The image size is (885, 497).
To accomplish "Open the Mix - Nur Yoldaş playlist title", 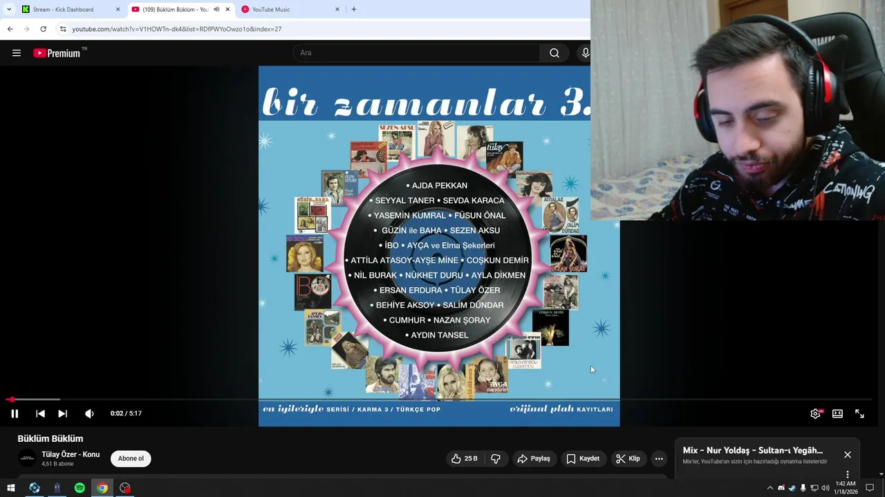I will click(752, 450).
